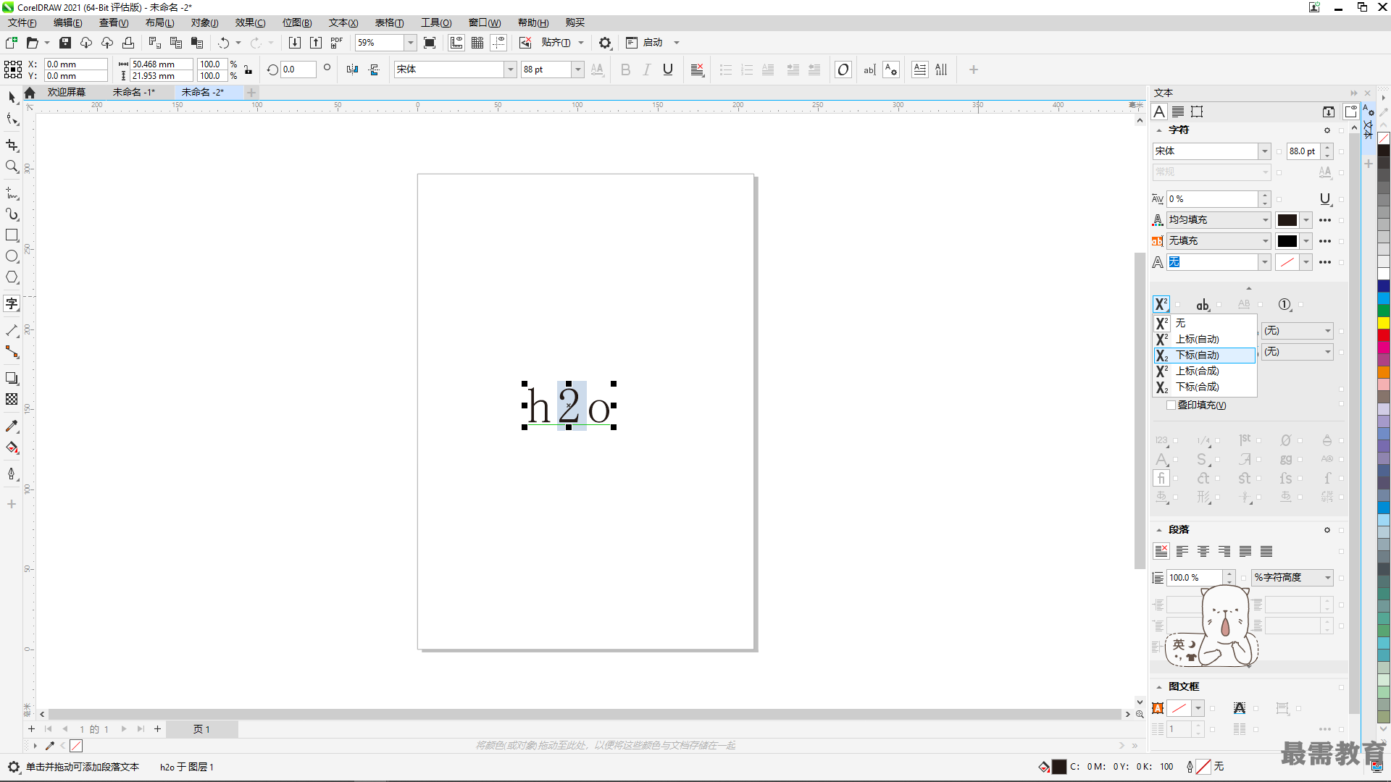This screenshot has height=782, width=1391.
Task: Select the Eyedropper tool
Action: coord(12,426)
